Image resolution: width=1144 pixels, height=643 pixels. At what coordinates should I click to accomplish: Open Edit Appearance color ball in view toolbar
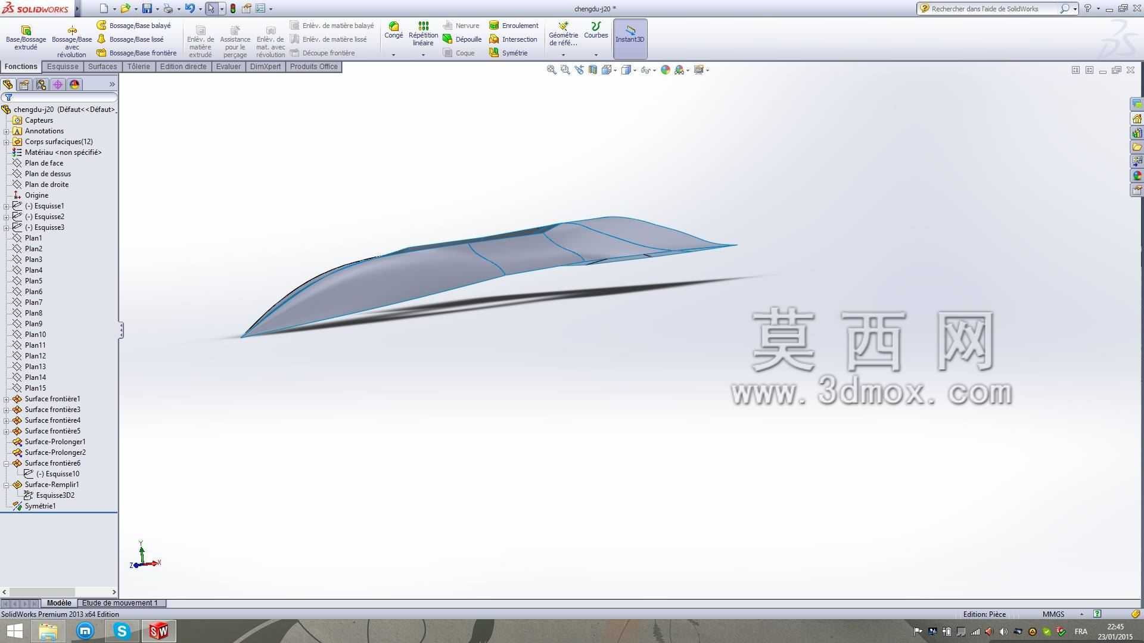tap(665, 70)
